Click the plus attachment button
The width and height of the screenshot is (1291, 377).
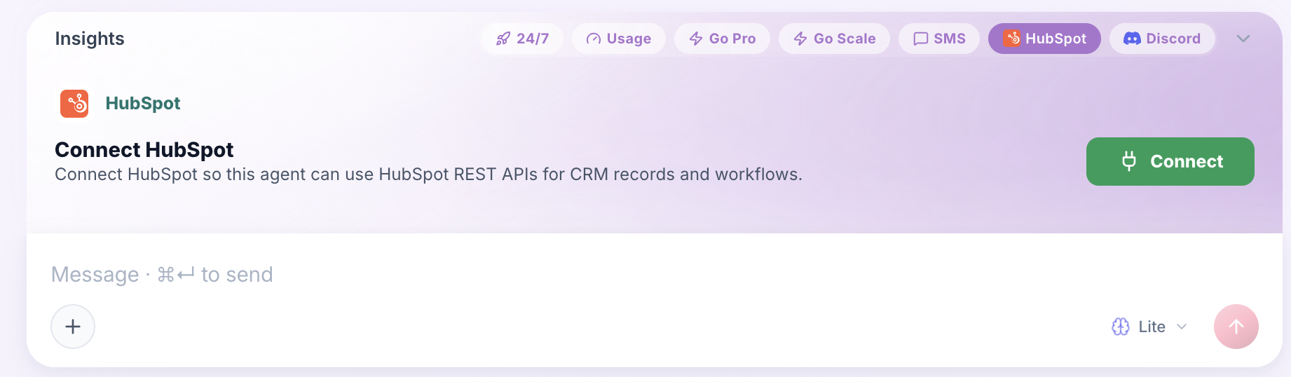point(73,327)
